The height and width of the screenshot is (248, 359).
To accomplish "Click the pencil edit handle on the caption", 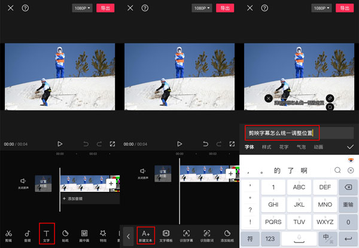I will click(x=330, y=97).
